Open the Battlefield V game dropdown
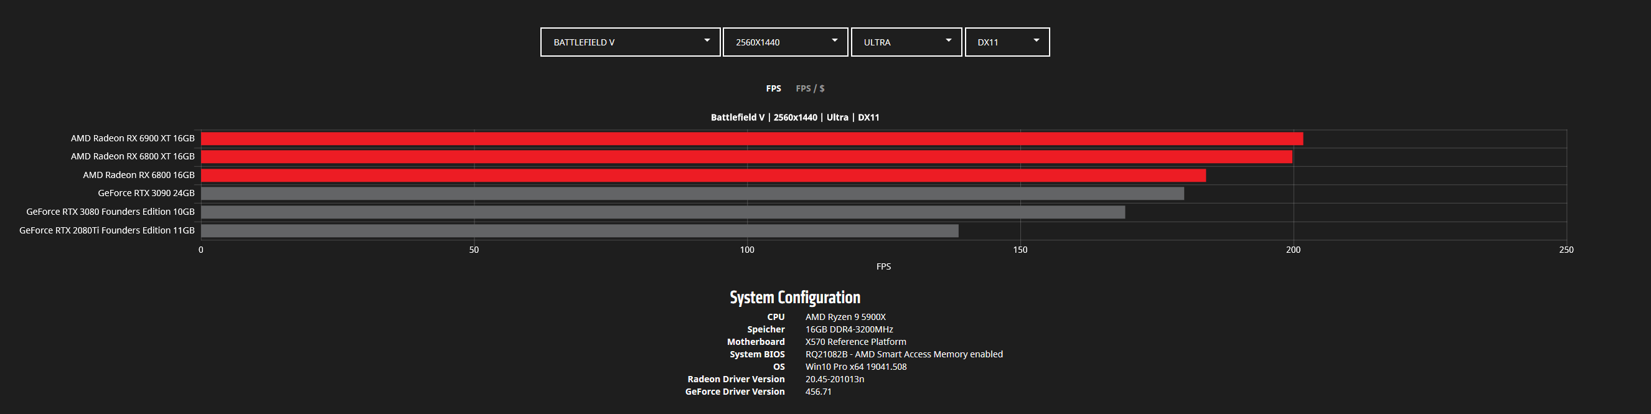1651x414 pixels. pos(630,42)
